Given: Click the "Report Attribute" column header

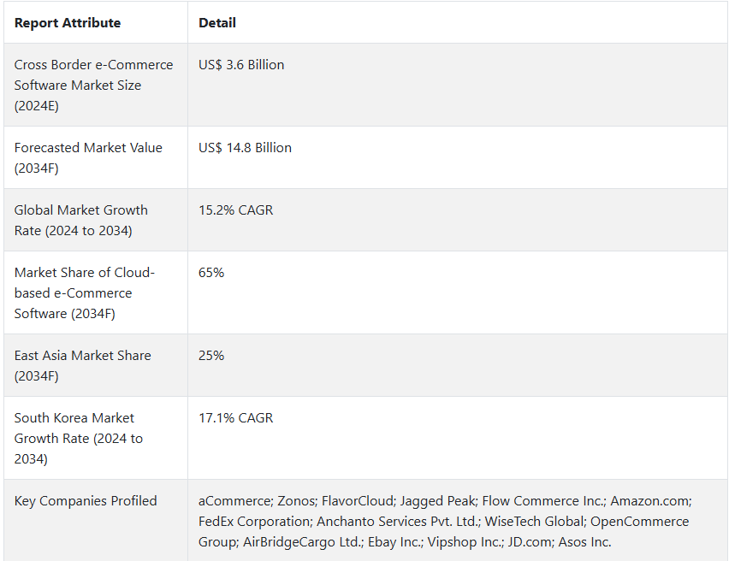Looking at the screenshot, I should (x=68, y=23).
